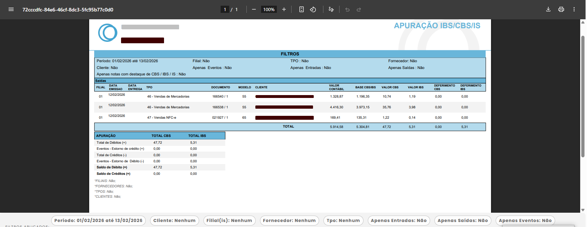The height and width of the screenshot is (227, 587).
Task: Click the redo arrow icon
Action: tap(359, 10)
